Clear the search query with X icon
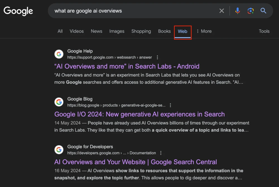Viewport: 279px width, 187px height. click(222, 11)
